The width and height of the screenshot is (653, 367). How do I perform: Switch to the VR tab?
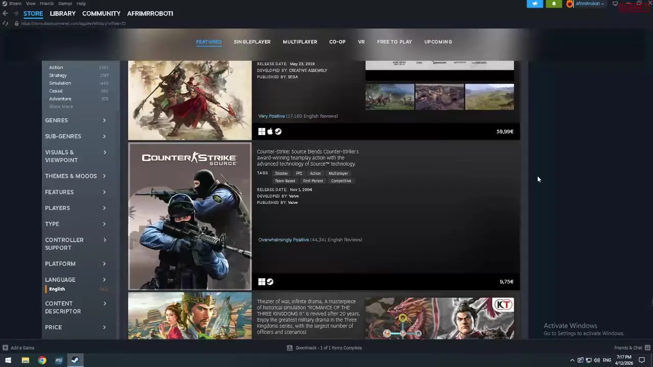361,42
